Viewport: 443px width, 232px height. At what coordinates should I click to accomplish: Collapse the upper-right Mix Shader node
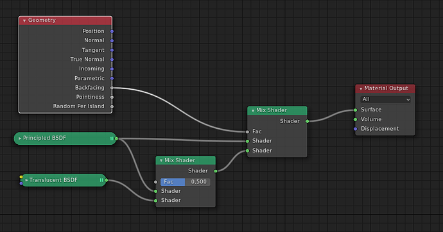253,110
